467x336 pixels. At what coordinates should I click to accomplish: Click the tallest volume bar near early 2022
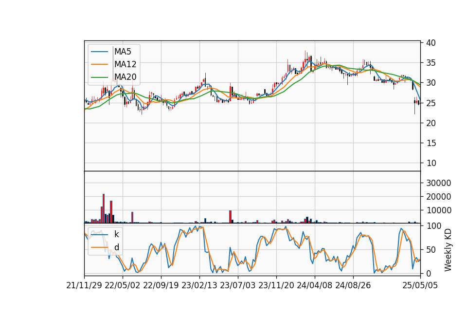click(104, 208)
